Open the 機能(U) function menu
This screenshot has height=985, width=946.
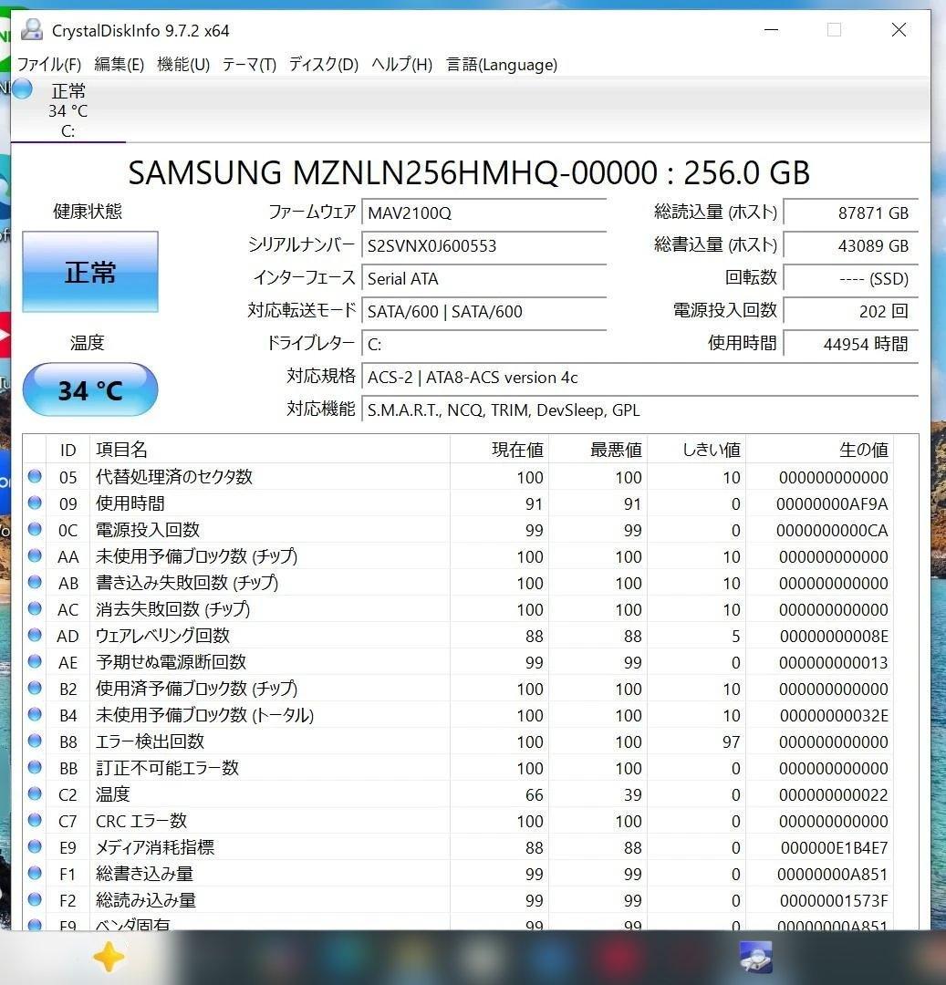[179, 65]
